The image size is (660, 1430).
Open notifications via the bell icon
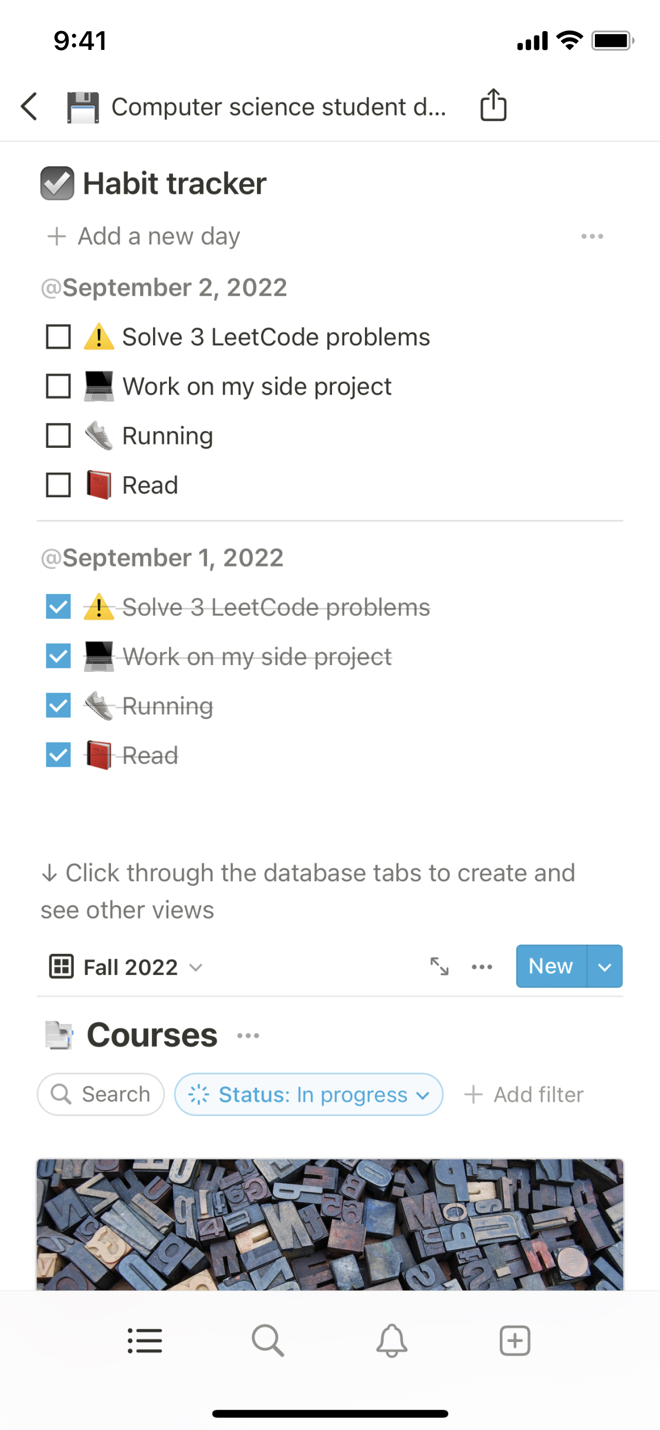pos(391,1340)
